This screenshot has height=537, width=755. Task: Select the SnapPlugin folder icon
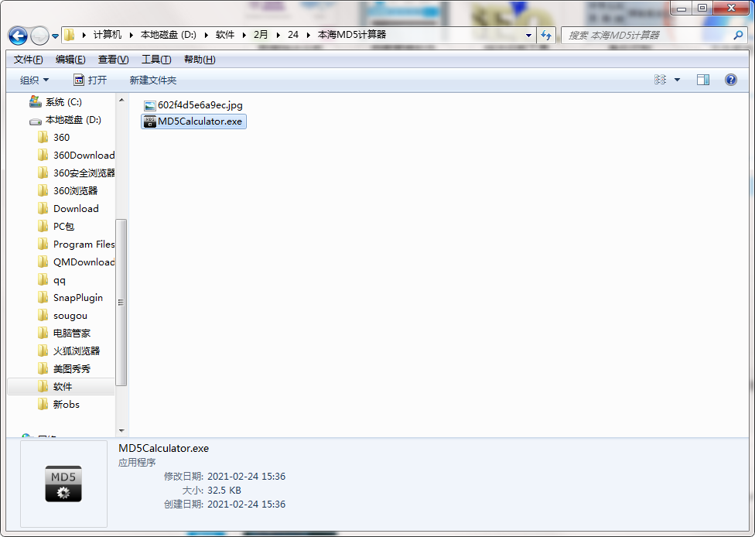point(43,298)
